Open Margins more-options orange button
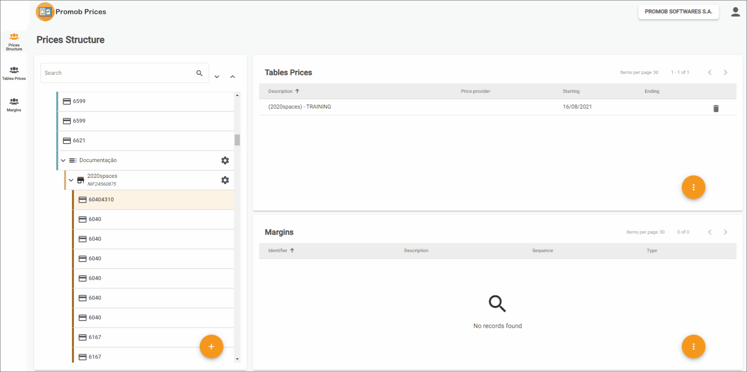This screenshot has width=747, height=372. pyautogui.click(x=693, y=346)
